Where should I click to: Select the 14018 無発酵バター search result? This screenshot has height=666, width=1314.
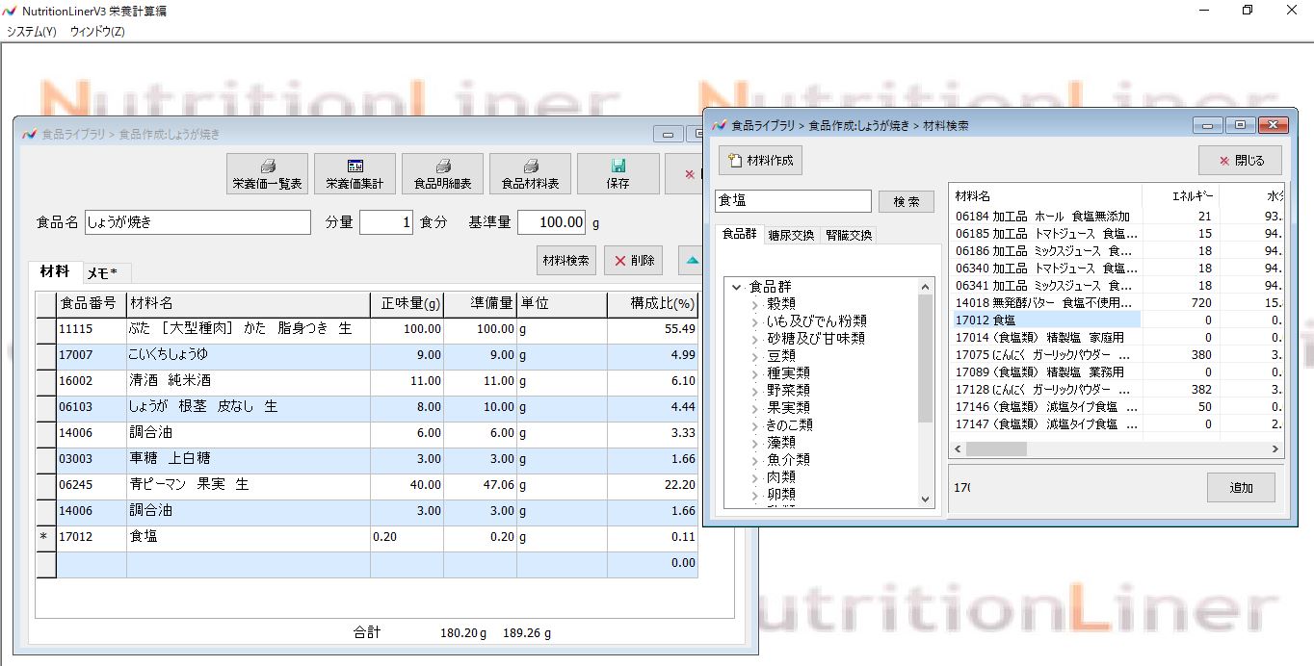(x=1047, y=303)
